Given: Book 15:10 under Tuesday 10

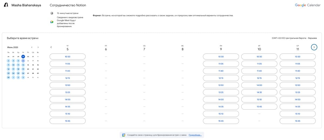Looking at the screenshot, I should [259, 99].
